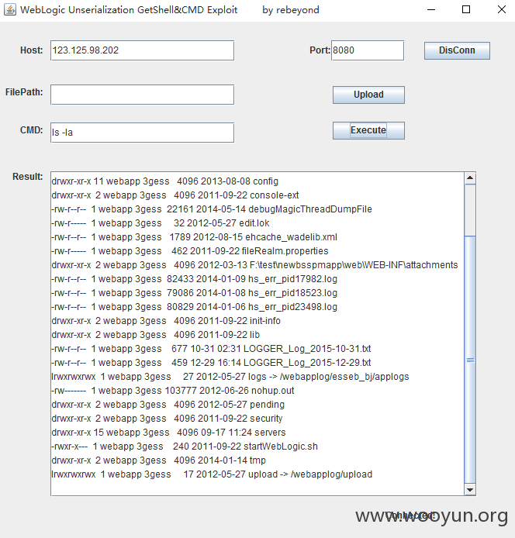This screenshot has height=538, width=515.
Task: Click the LOGGER_Log_2015-12-29.txt line
Action: tap(211, 363)
